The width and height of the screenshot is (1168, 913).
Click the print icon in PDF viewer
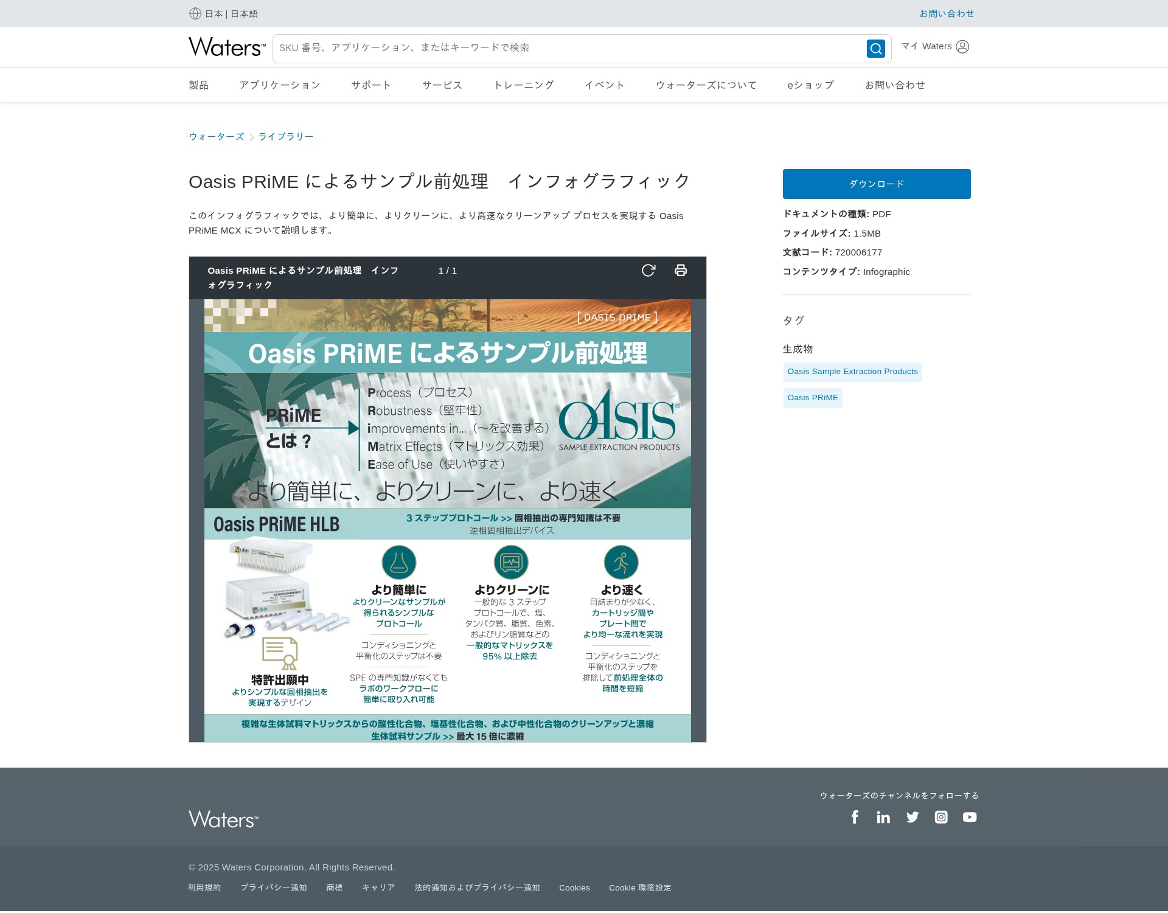click(681, 270)
